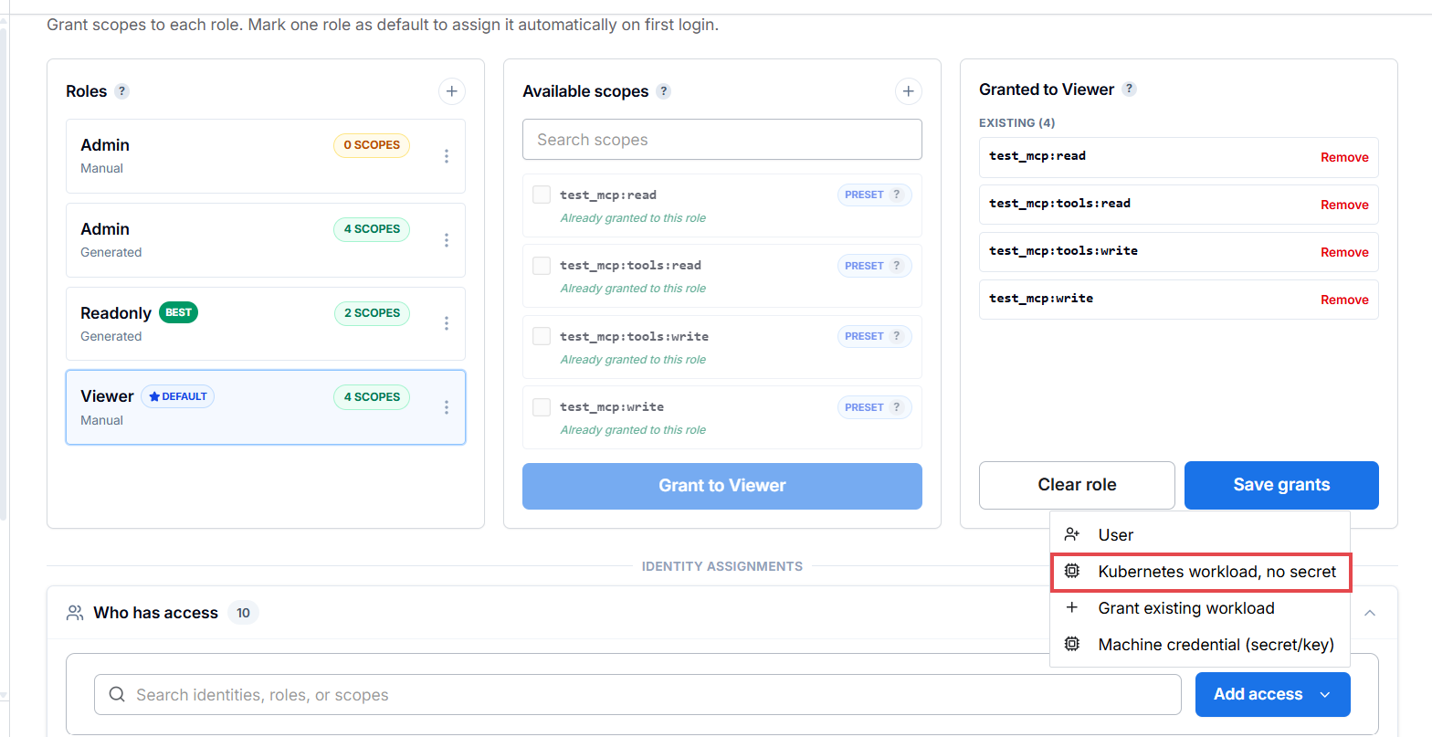
Task: Focus the Search identities, roles, or scopes field
Action: (x=637, y=695)
